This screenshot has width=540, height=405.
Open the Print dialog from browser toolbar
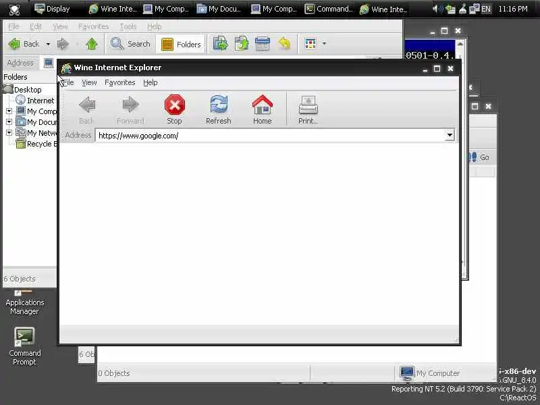[x=308, y=109]
